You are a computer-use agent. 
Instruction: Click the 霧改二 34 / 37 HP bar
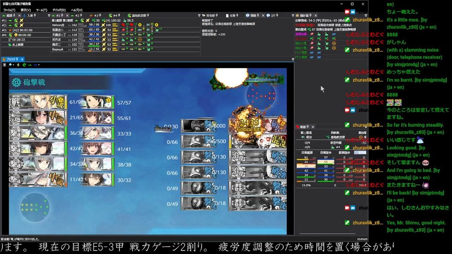click(94, 44)
